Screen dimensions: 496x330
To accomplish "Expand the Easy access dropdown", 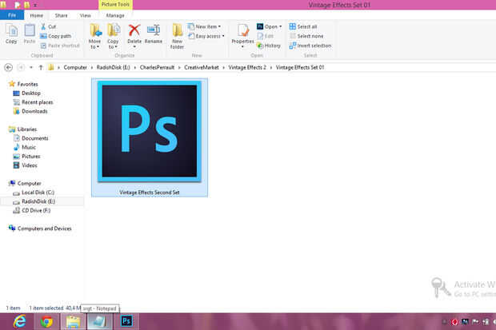I will [206, 36].
